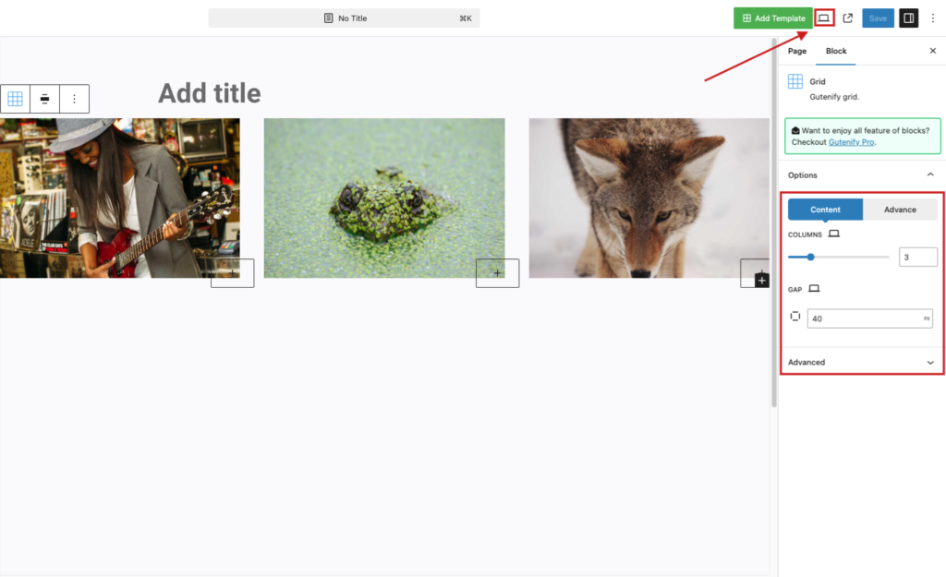Click the Gap responsive device icon
The height and width of the screenshot is (577, 946).
coord(814,289)
